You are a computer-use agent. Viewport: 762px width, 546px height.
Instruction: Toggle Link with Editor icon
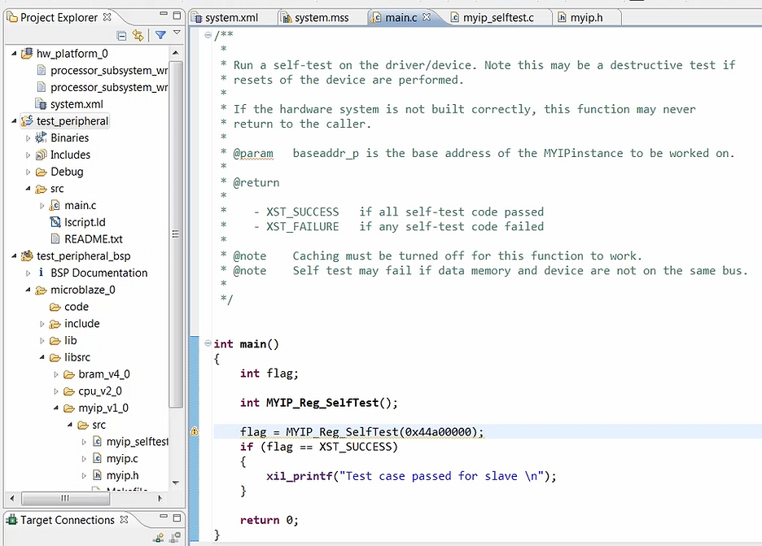138,35
